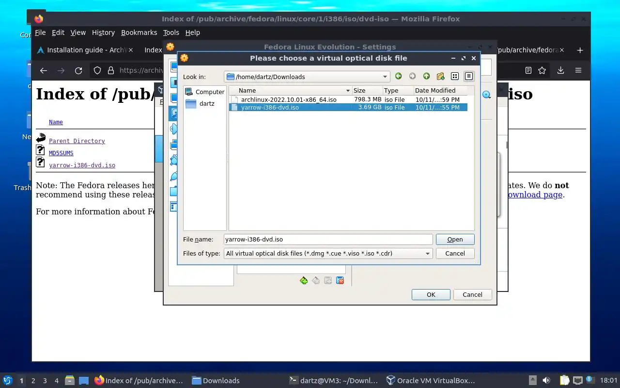Sort by Size column header

[x=367, y=91]
